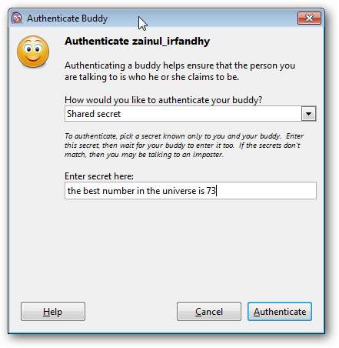Click the Pidgin icon in title bar

[x=17, y=18]
